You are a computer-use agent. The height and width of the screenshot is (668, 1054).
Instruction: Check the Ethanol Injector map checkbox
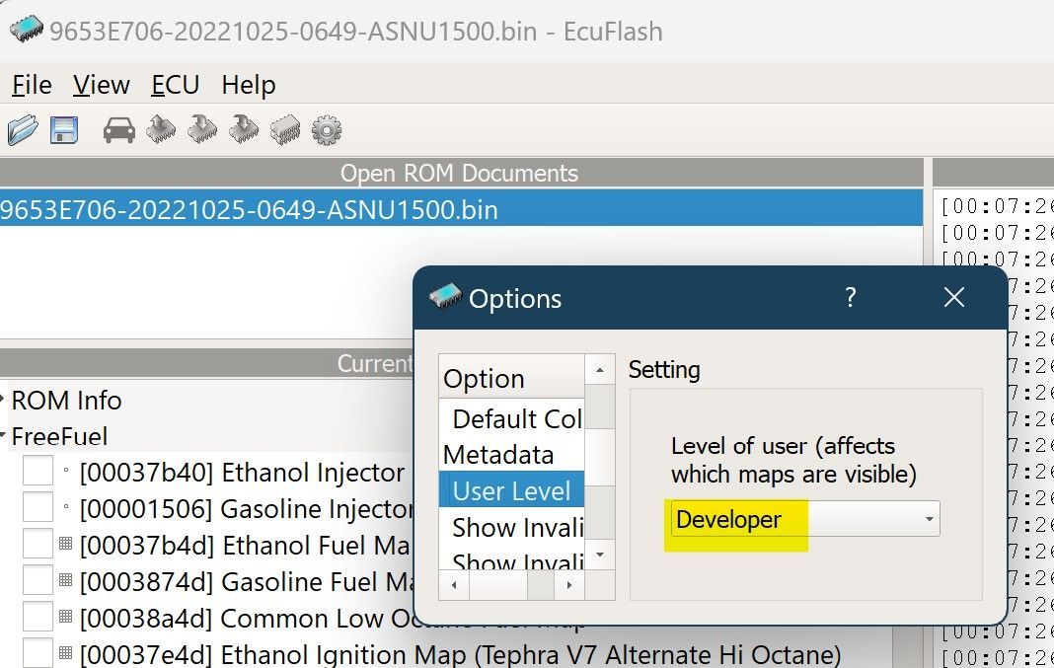click(x=38, y=473)
